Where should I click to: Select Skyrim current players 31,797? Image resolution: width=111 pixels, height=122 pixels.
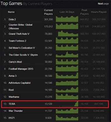(48, 55)
